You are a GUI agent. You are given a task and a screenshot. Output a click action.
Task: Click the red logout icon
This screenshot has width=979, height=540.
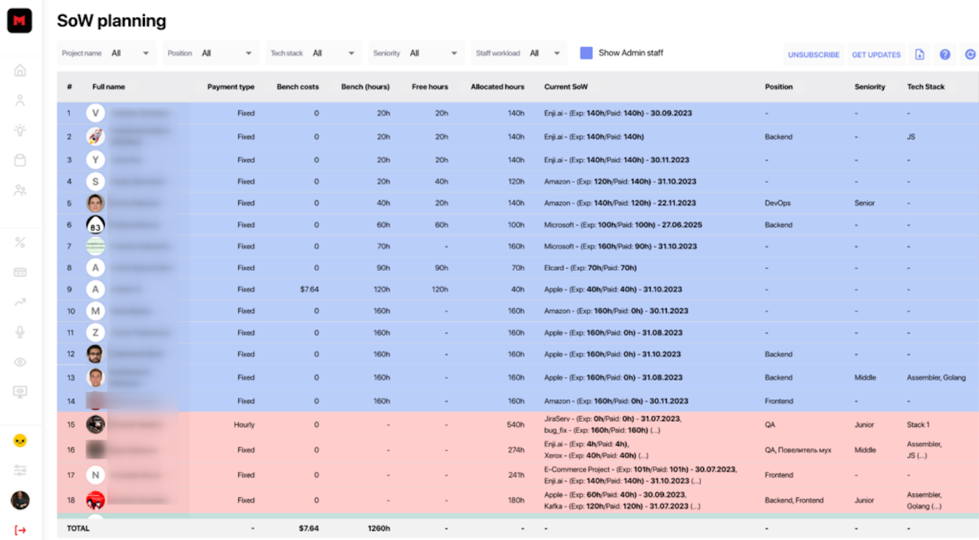(20, 530)
